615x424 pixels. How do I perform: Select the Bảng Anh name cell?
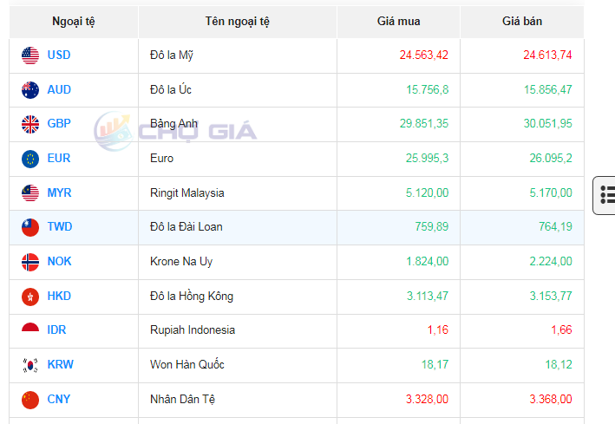pyautogui.click(x=238, y=124)
